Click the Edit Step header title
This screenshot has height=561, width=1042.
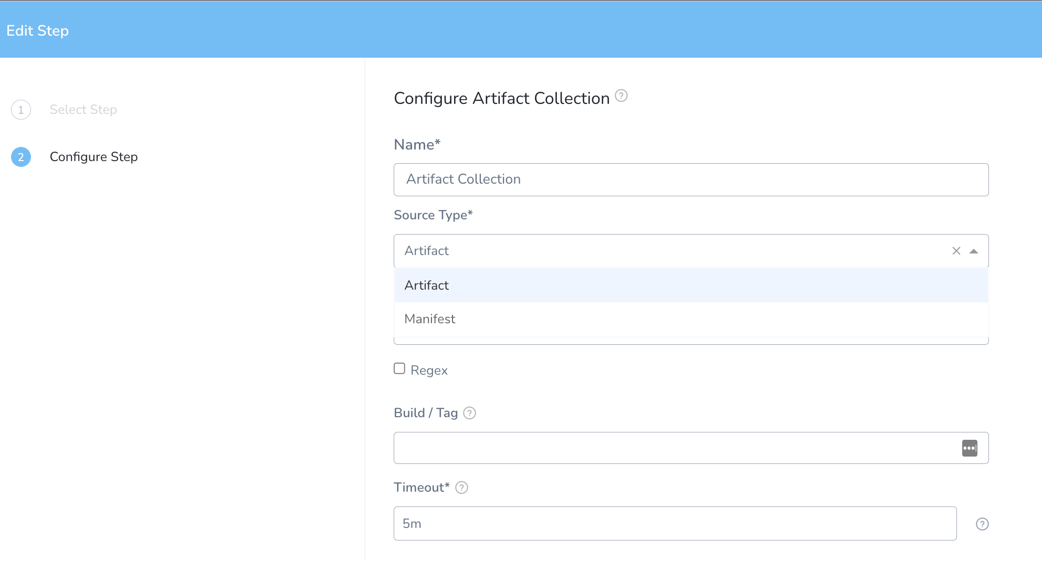click(x=37, y=30)
